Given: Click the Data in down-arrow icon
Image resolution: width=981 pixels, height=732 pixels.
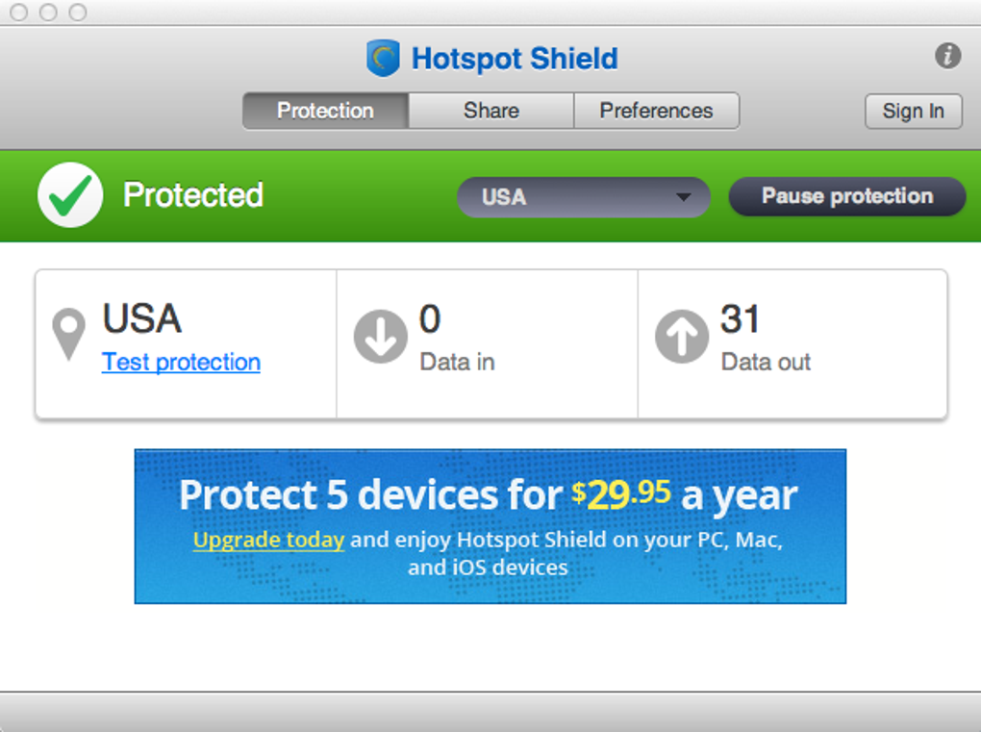Looking at the screenshot, I should [380, 339].
